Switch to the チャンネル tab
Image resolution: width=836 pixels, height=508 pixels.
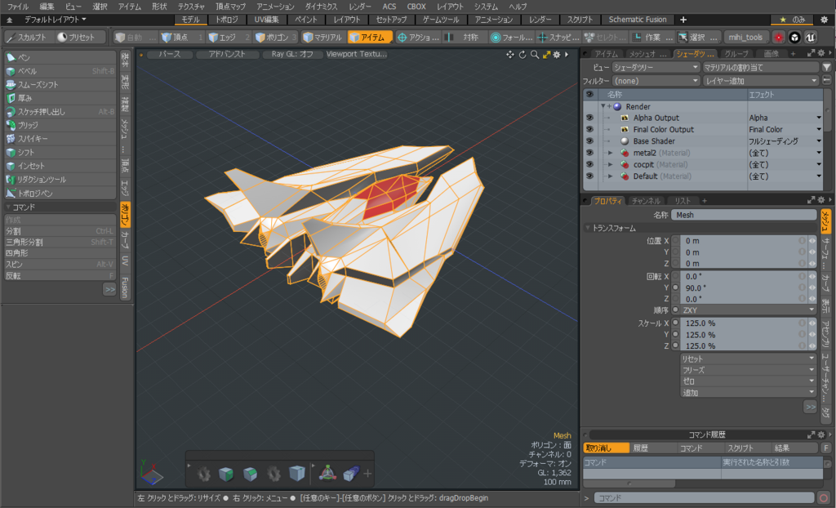(646, 201)
